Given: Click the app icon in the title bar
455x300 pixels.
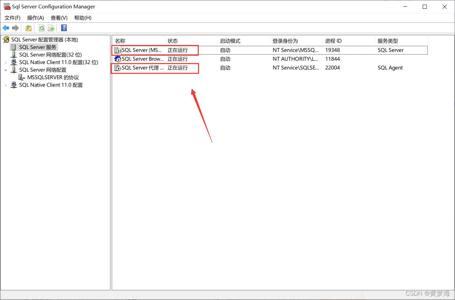Looking at the screenshot, I should coord(6,6).
